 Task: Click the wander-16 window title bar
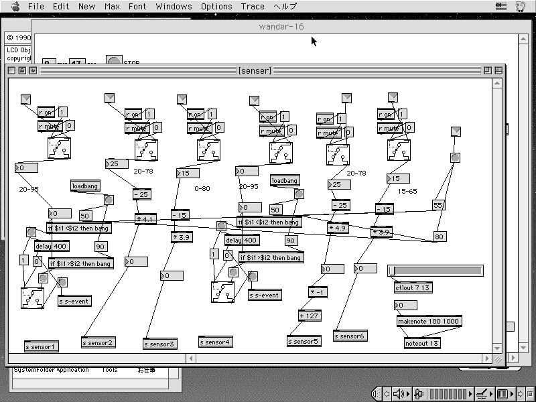(281, 27)
